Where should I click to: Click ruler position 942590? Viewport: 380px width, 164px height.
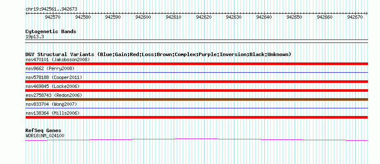[113, 17]
